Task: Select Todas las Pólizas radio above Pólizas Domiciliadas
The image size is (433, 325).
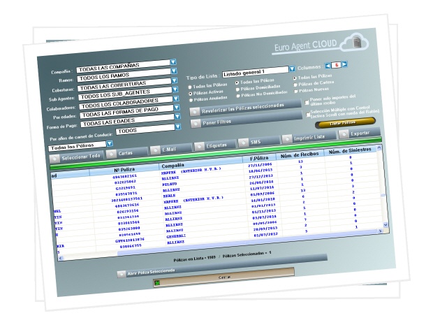Action: click(237, 82)
